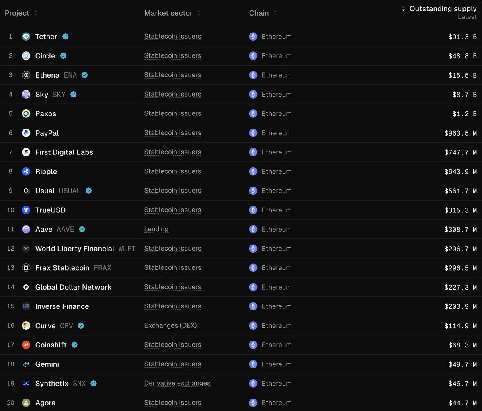The height and width of the screenshot is (411, 482).
Task: Sort table by Chain column
Action: [263, 13]
